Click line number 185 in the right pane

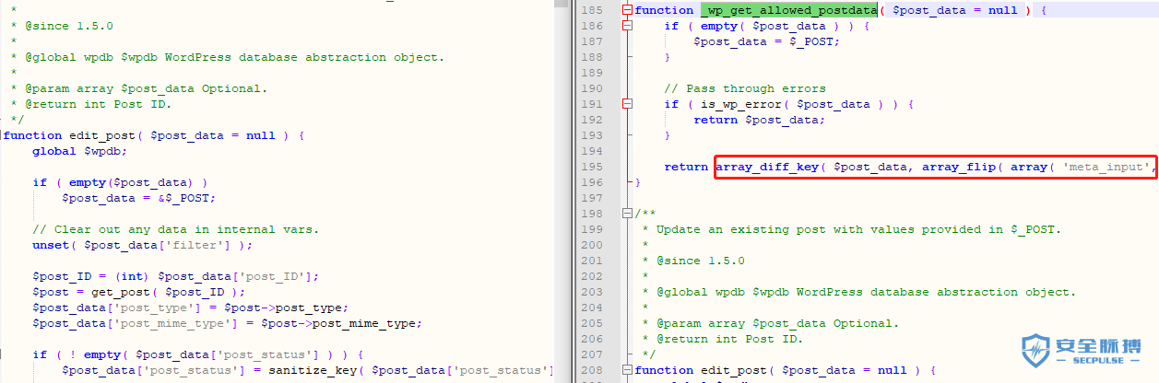(x=592, y=10)
